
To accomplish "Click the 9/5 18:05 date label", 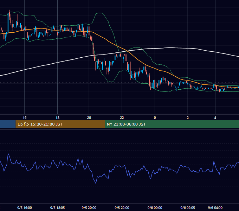I will point(57,207).
